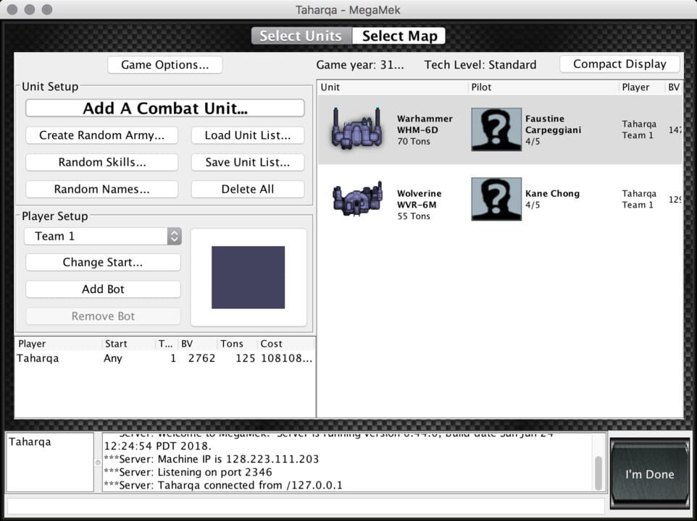Viewport: 697px width, 521px height.
Task: Click Kane Chong's pilot portrait
Action: (x=496, y=198)
